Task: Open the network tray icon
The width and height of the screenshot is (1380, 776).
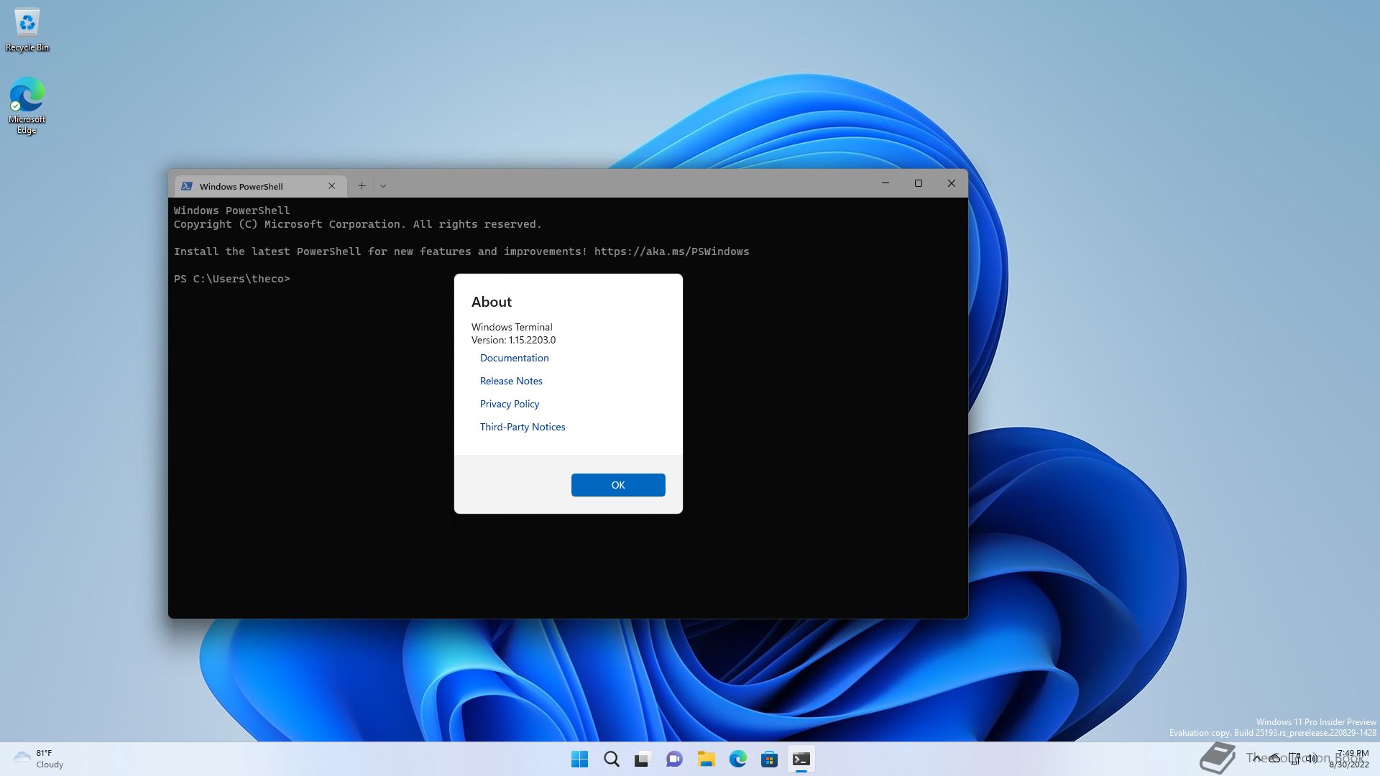Action: click(1294, 759)
